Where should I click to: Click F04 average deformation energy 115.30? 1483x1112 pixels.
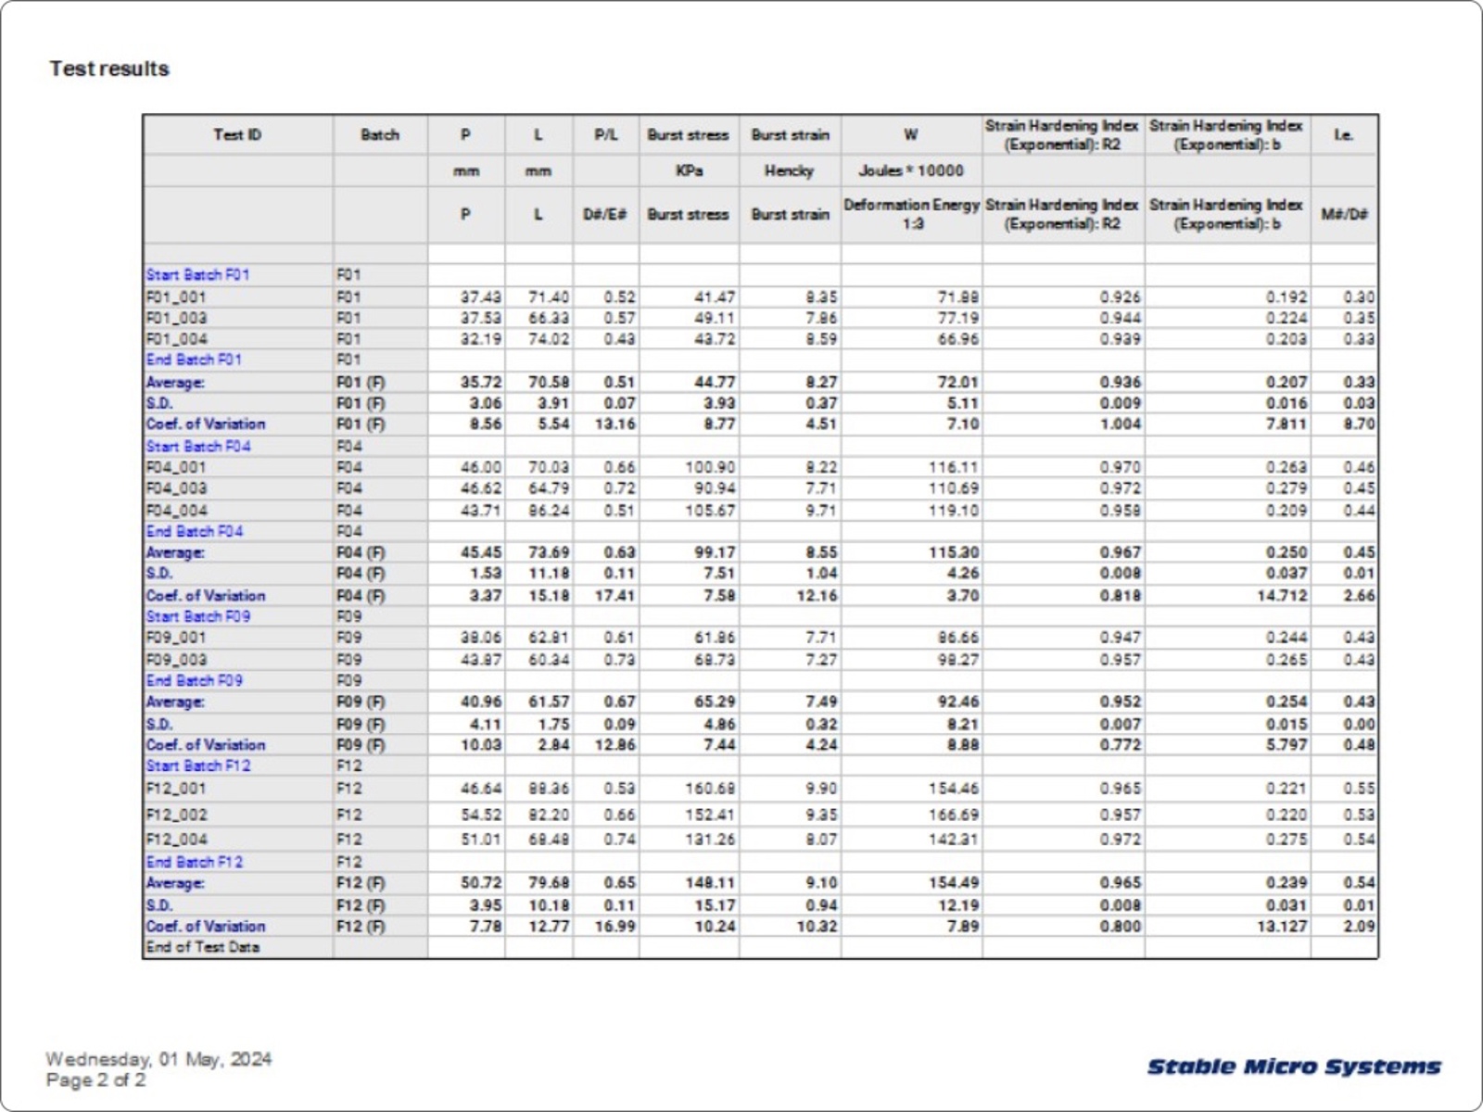(954, 552)
